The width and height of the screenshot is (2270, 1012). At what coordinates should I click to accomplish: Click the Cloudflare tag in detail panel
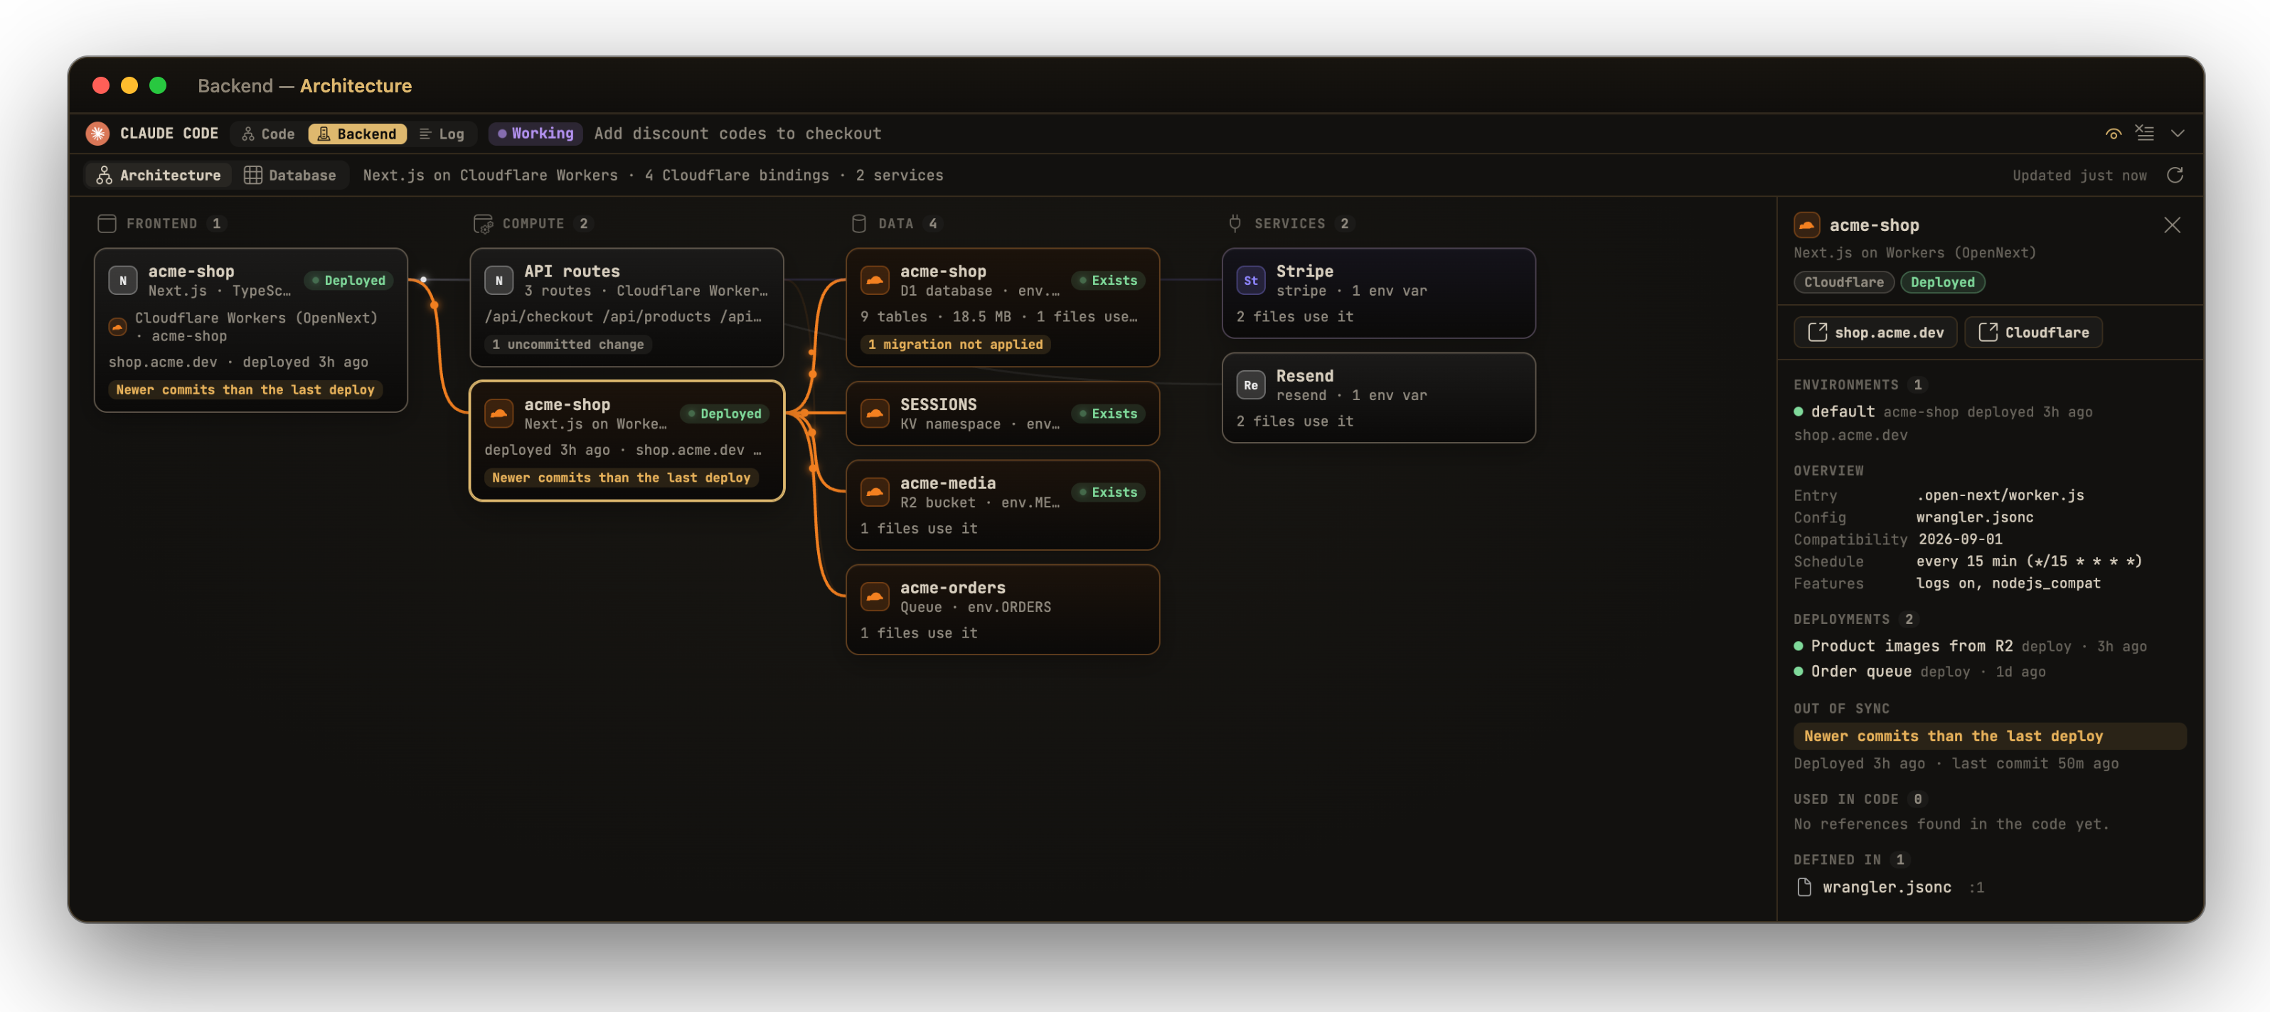1843,282
